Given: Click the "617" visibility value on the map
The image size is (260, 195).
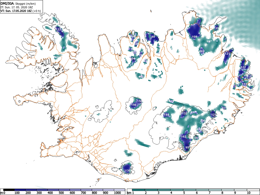Looking at the screenshot, I should click(193, 112).
